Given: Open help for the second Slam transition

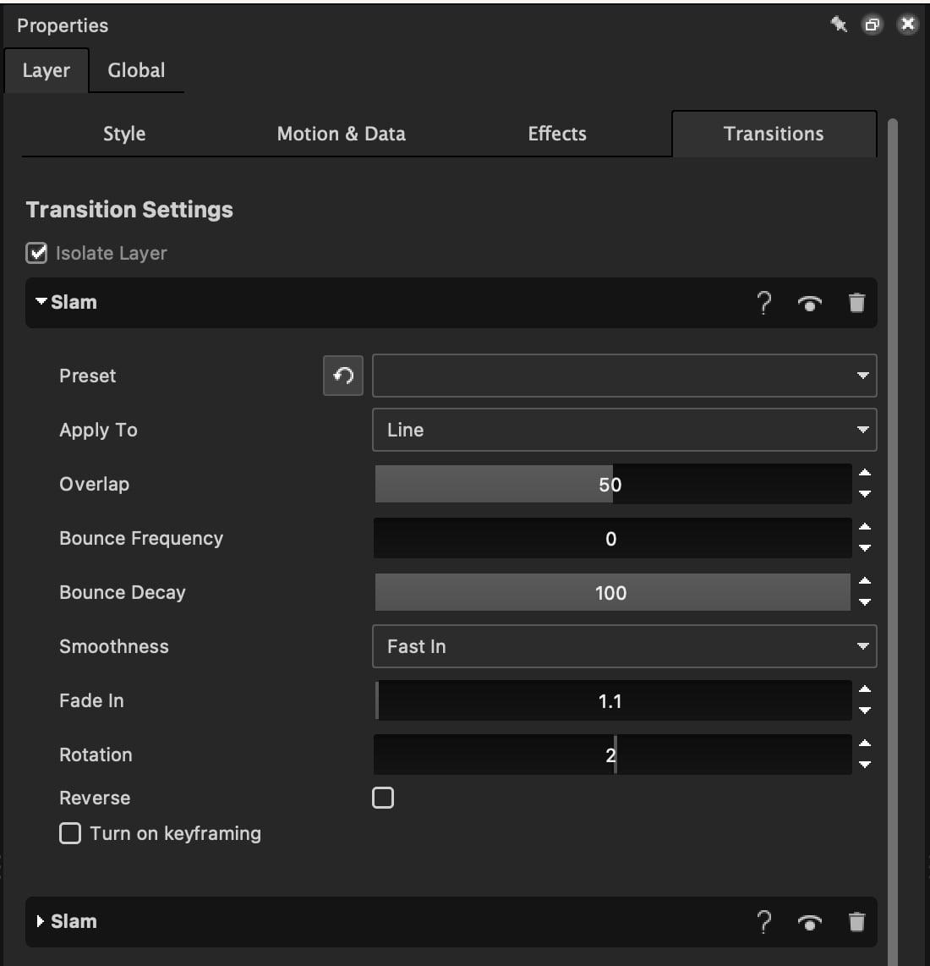Looking at the screenshot, I should [x=763, y=922].
